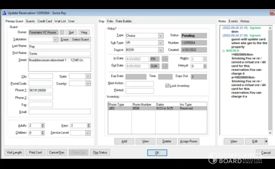Viewport: 275px width, 169px height.
Task: Switch to the History tab
Action: (245, 21)
